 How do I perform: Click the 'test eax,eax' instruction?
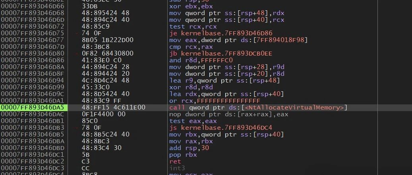pos(193,121)
